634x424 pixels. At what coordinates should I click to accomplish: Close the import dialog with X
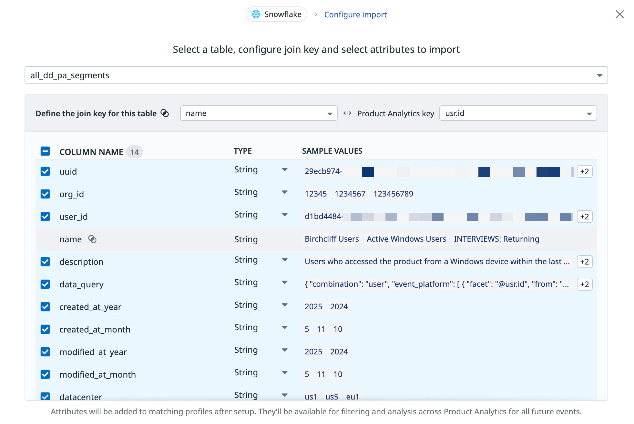point(619,14)
